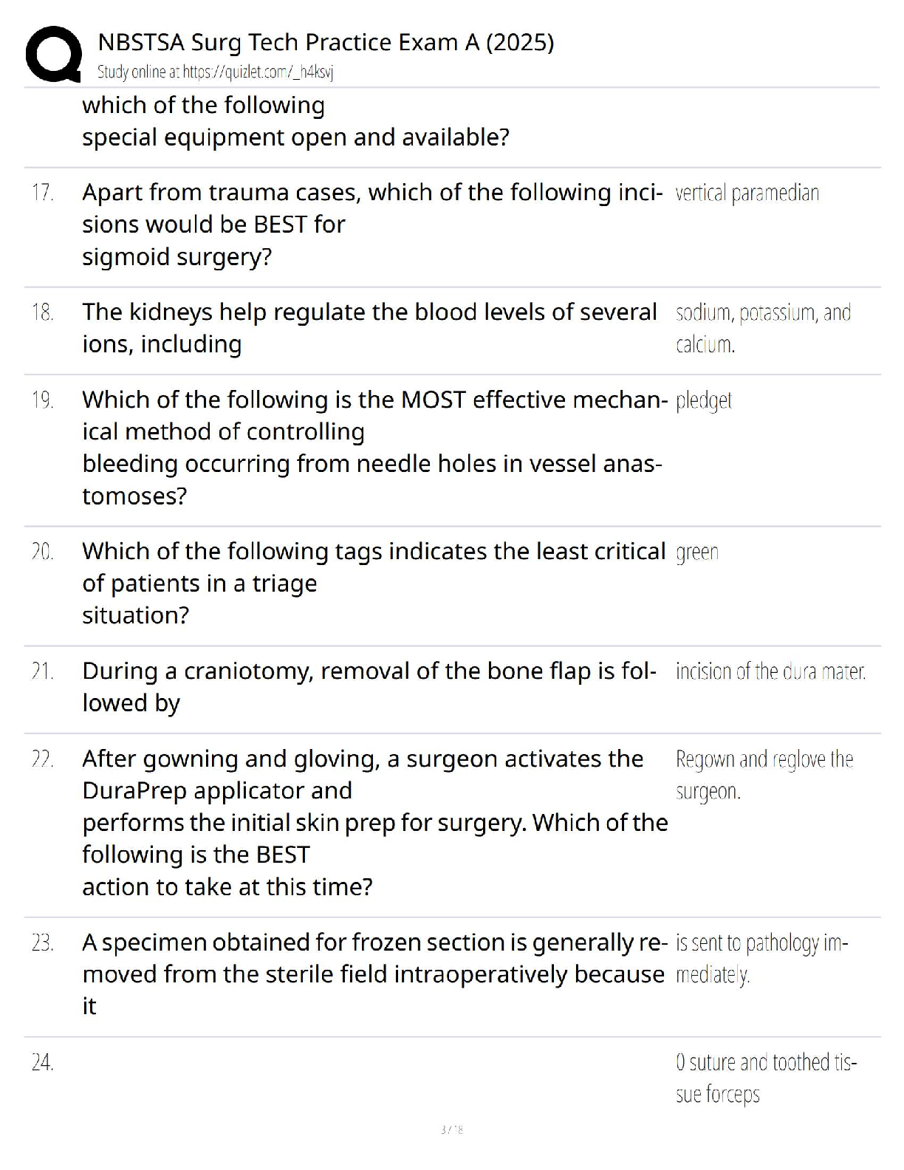The height and width of the screenshot is (1170, 904).
Task: Click '0 suture and toothed tissue forceps' answer
Action: click(x=765, y=1078)
